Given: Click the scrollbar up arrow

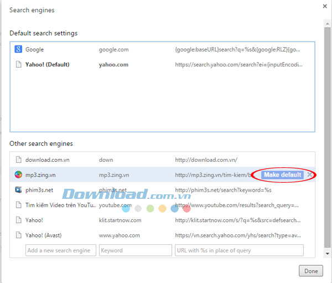Looking at the screenshot, I should pos(328,24).
